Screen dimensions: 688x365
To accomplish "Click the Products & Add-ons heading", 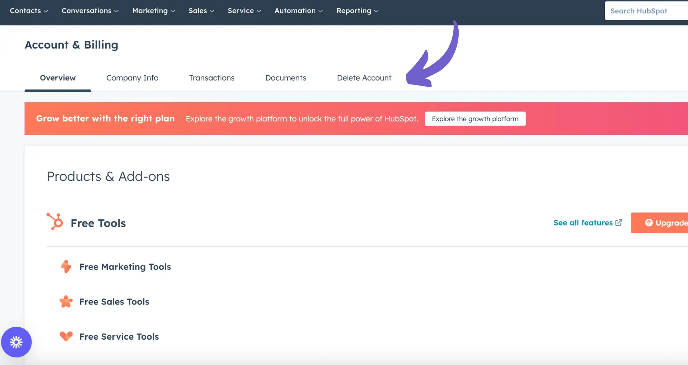I will pyautogui.click(x=108, y=176).
